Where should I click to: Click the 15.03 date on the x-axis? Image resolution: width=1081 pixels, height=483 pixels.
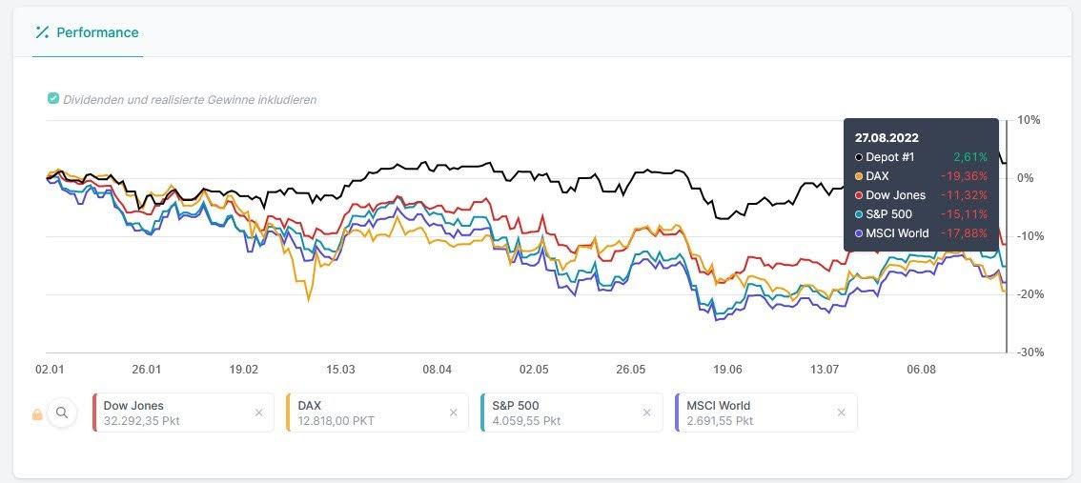(x=340, y=369)
